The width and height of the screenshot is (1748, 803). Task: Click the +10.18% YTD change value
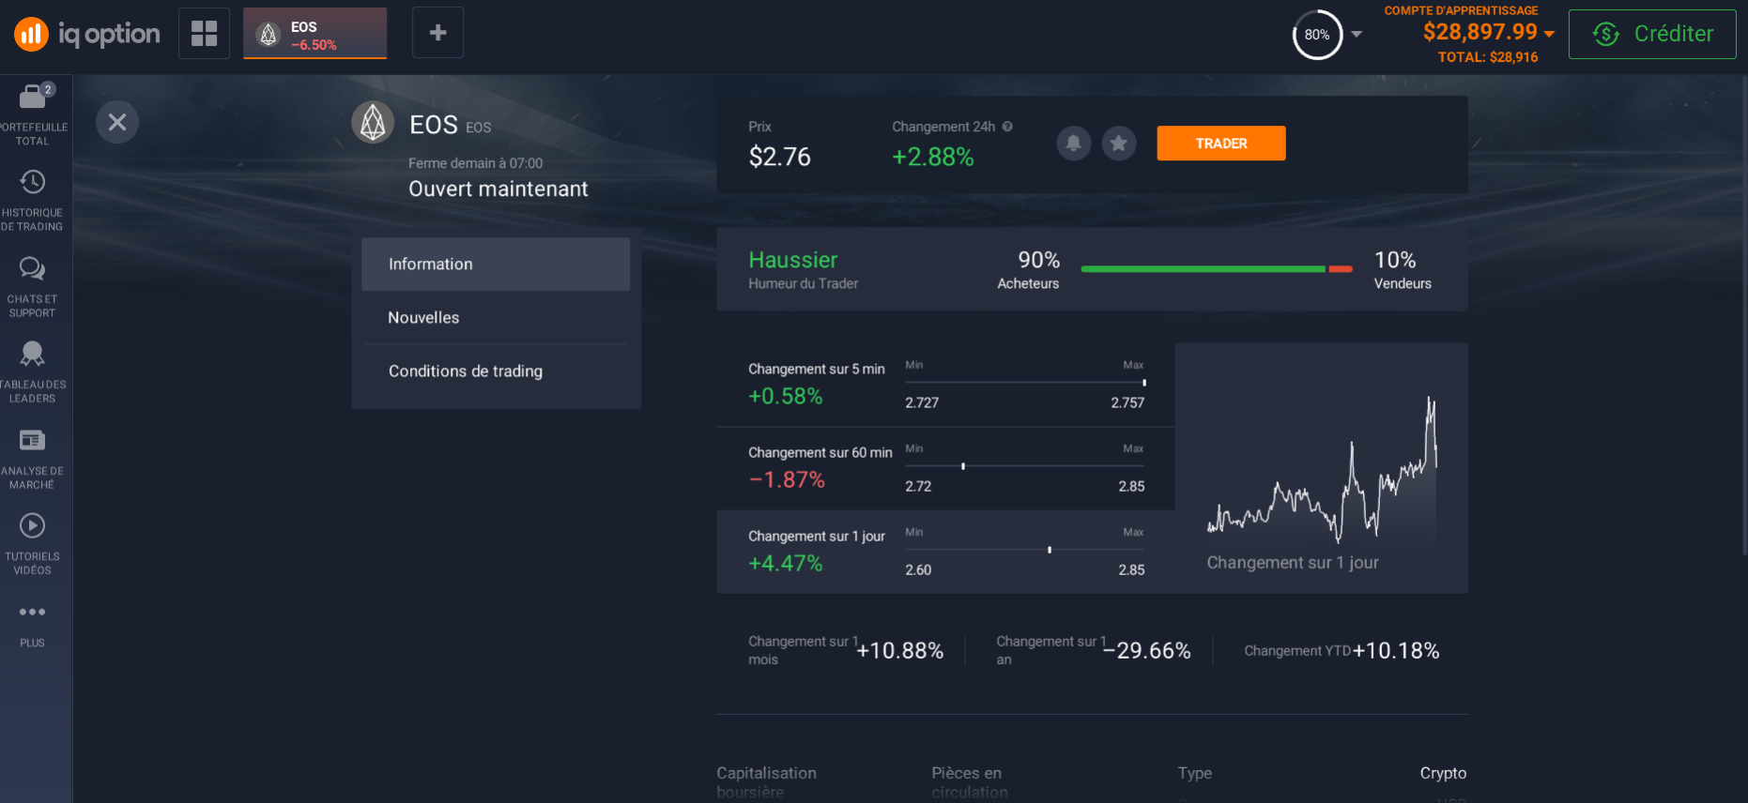coord(1395,651)
